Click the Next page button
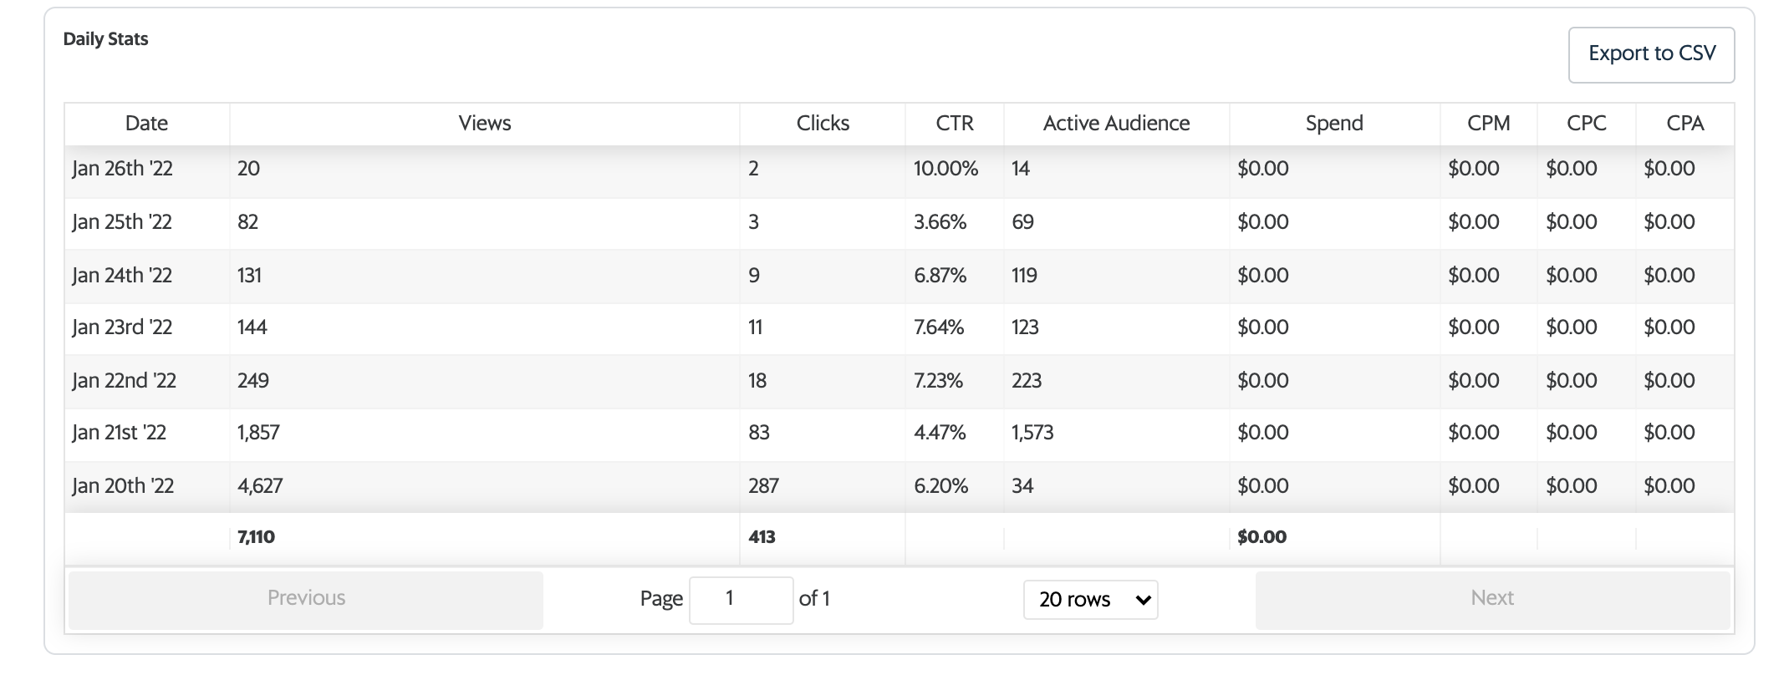This screenshot has width=1789, height=680. (1492, 599)
